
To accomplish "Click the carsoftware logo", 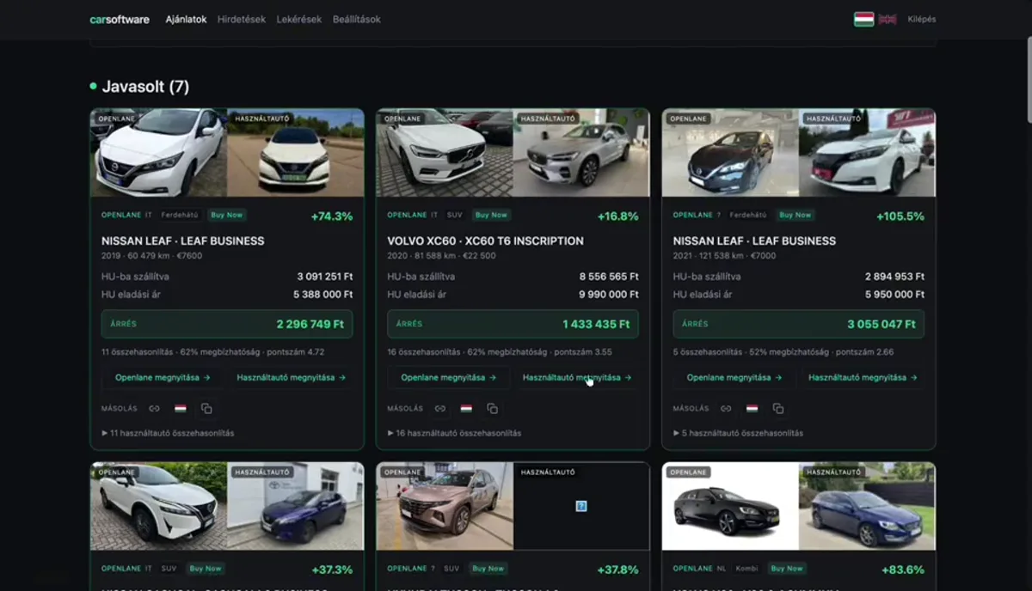I will pos(120,19).
